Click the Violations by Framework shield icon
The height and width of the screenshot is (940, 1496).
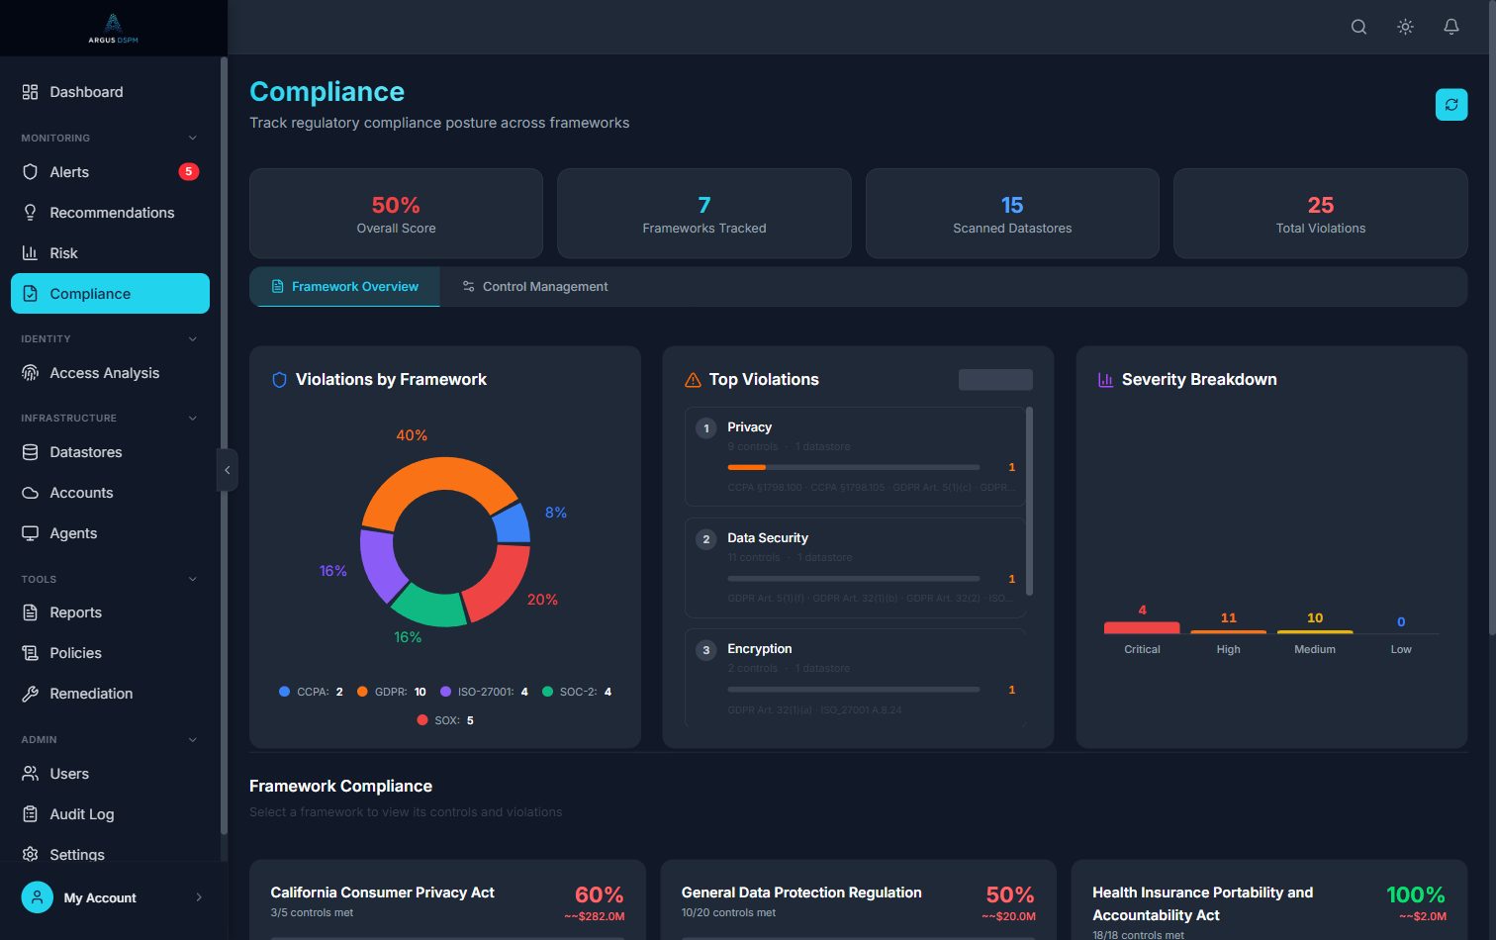[279, 380]
